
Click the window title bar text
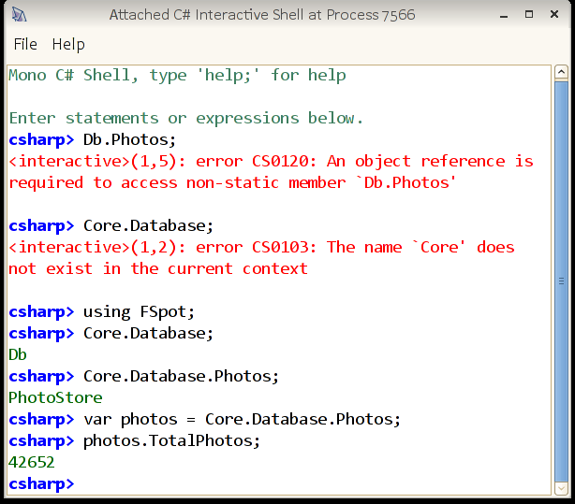click(262, 15)
